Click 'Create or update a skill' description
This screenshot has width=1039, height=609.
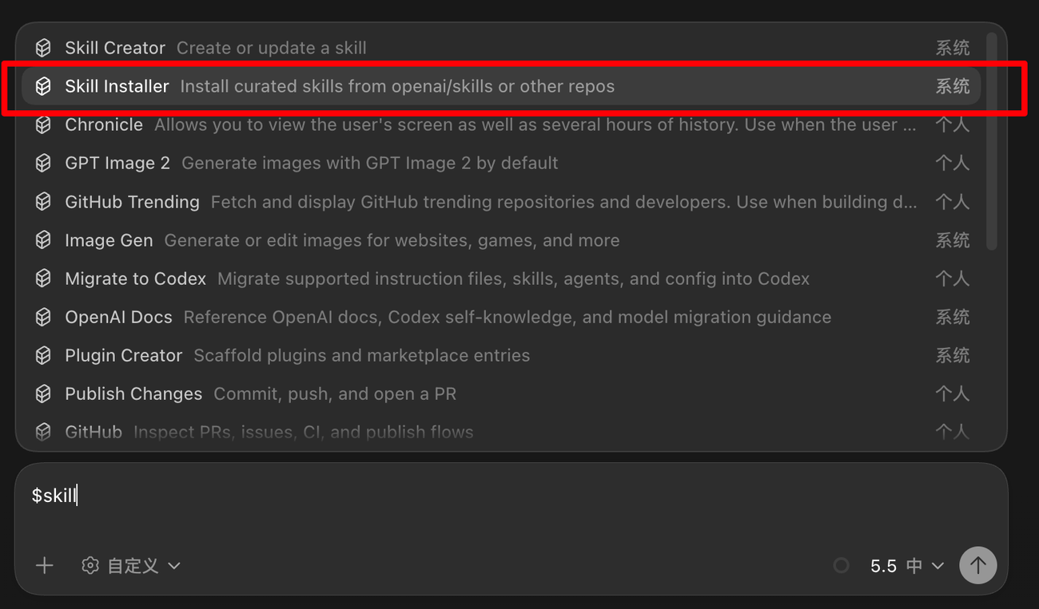pos(272,48)
